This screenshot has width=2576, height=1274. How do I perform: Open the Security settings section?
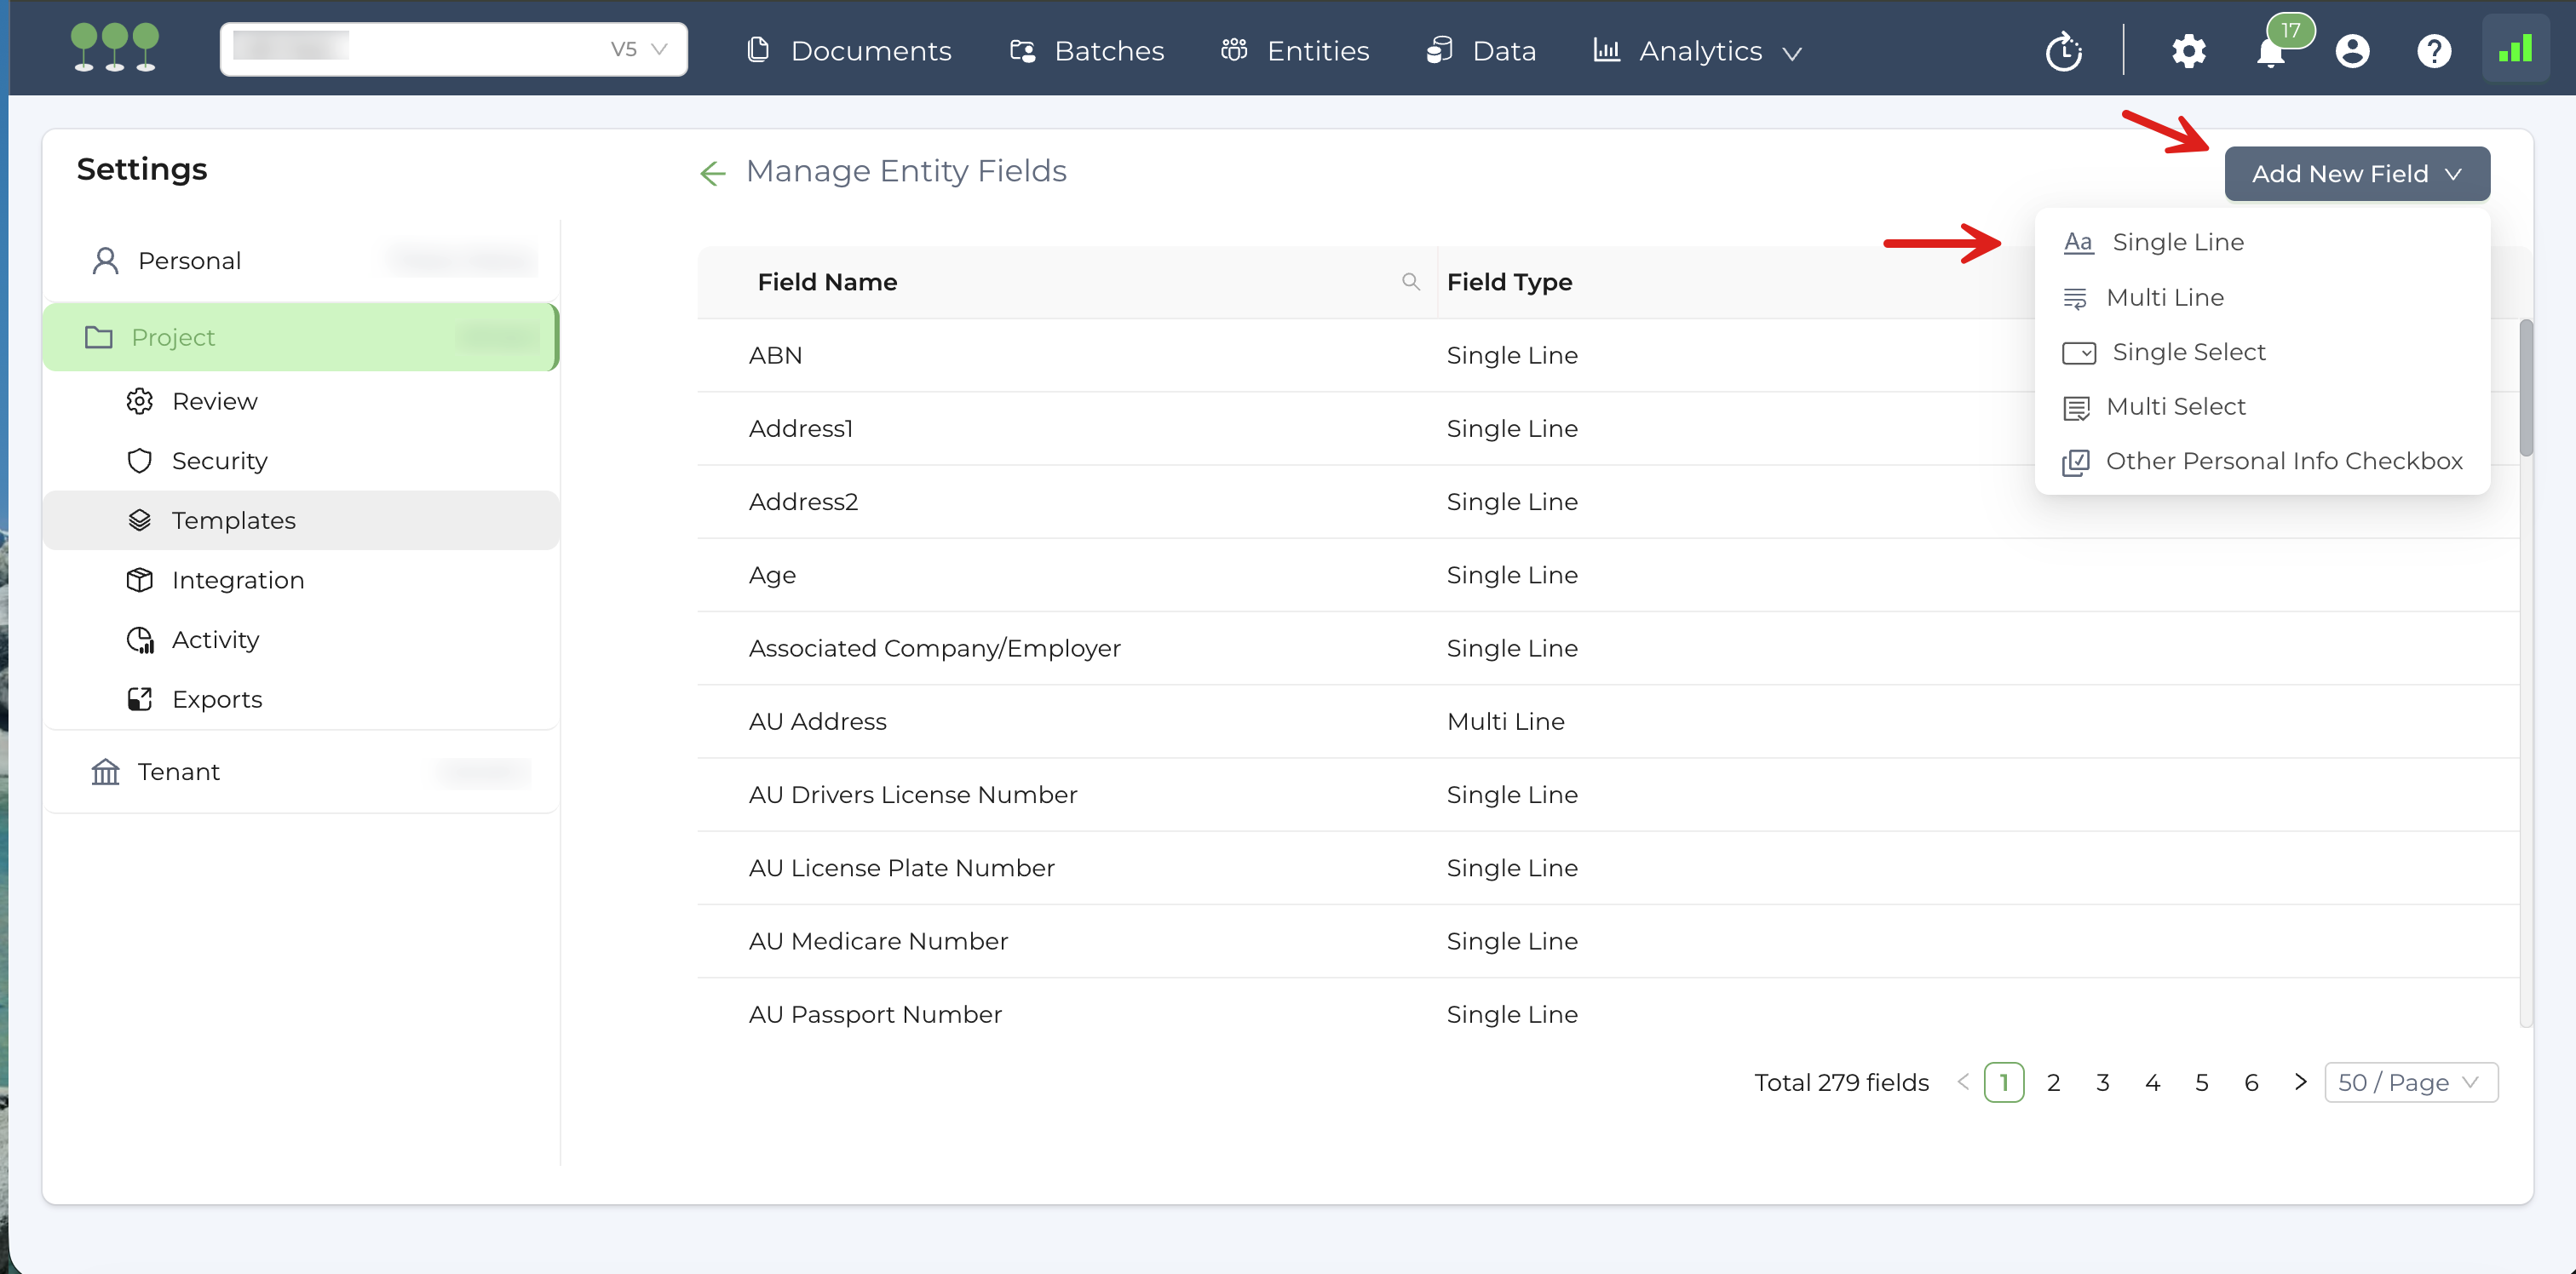pos(219,461)
